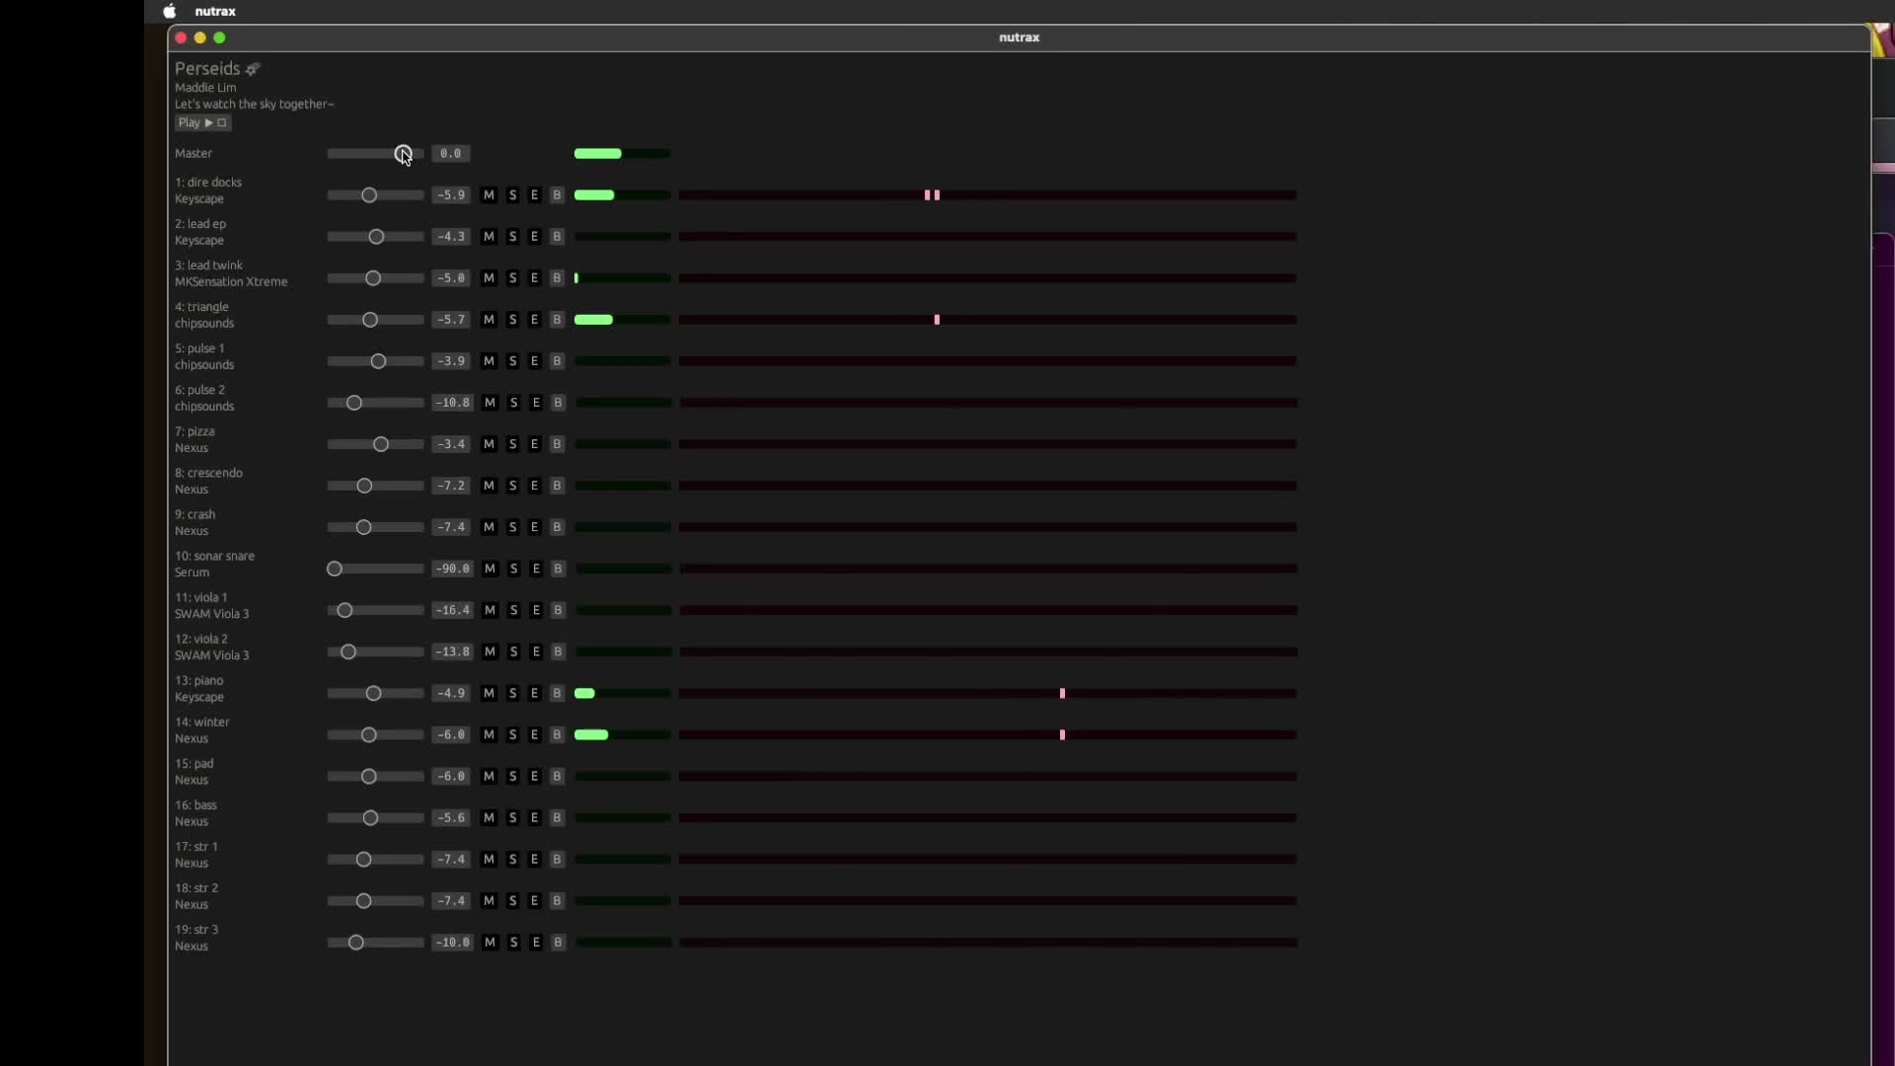Click the Apple menu icon
The height and width of the screenshot is (1066, 1895).
tap(169, 11)
